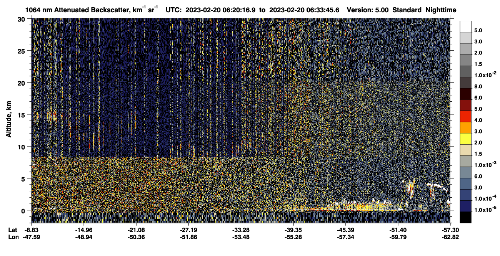Click the black swatch at colorbar bottom
This screenshot has height=256, width=500.
tap(465, 217)
